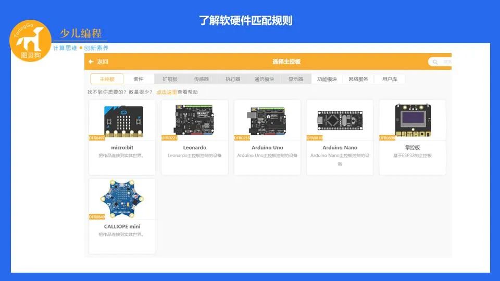Select the 执行器 tab
The image size is (500, 281).
pyautogui.click(x=233, y=79)
